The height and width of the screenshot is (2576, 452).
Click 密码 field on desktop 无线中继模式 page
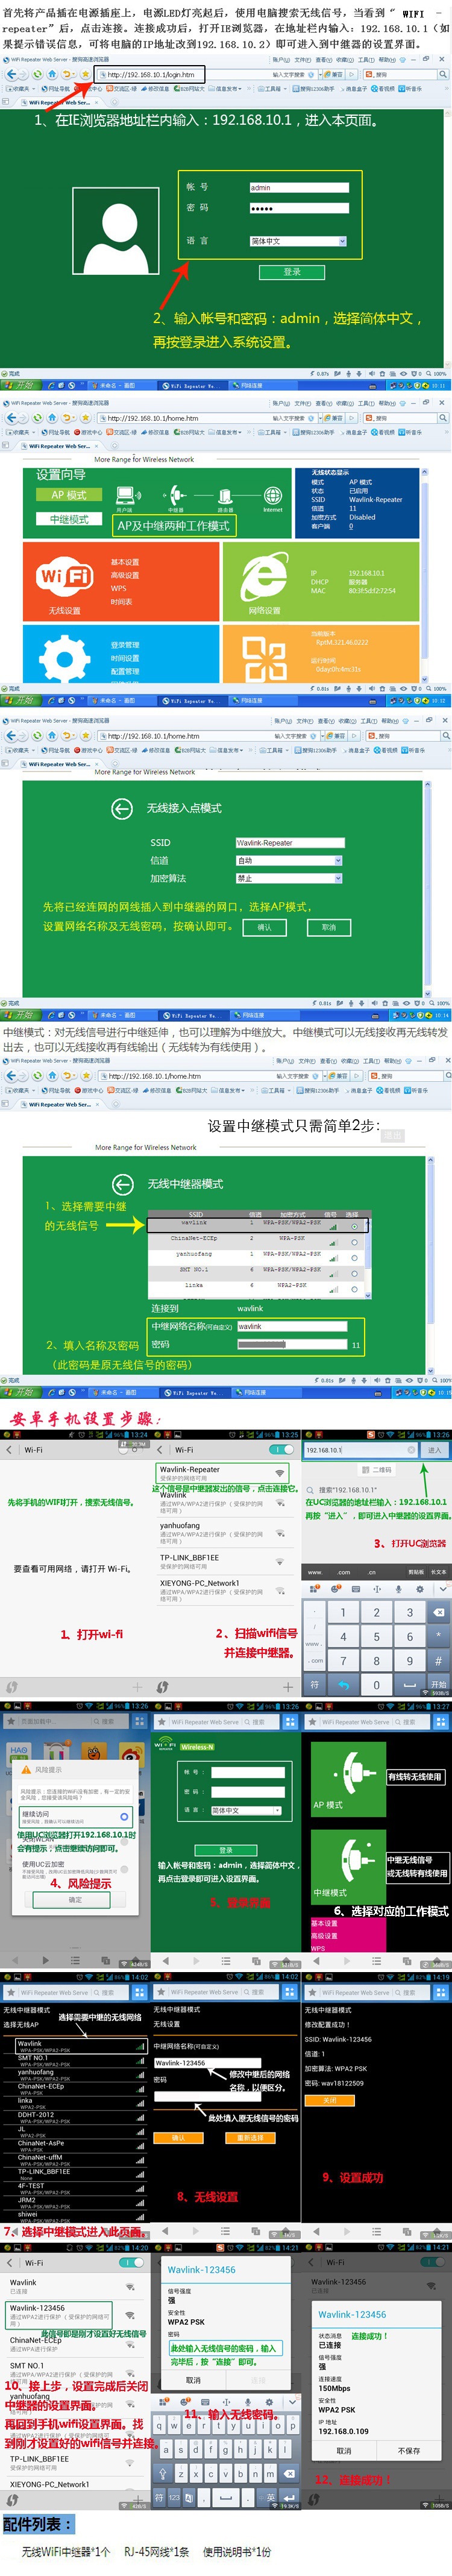pyautogui.click(x=291, y=1345)
